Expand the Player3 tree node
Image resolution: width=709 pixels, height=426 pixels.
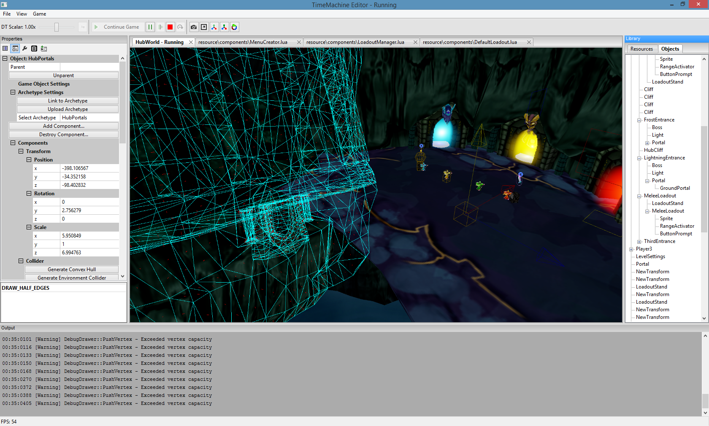631,249
